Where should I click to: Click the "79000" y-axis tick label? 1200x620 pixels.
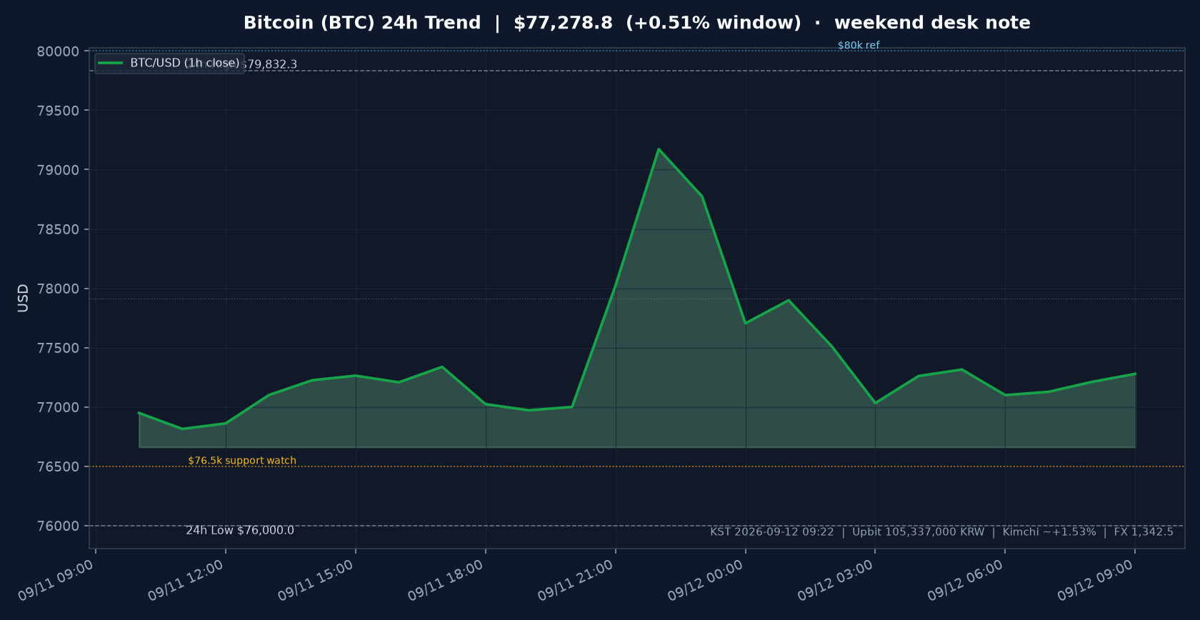58,170
